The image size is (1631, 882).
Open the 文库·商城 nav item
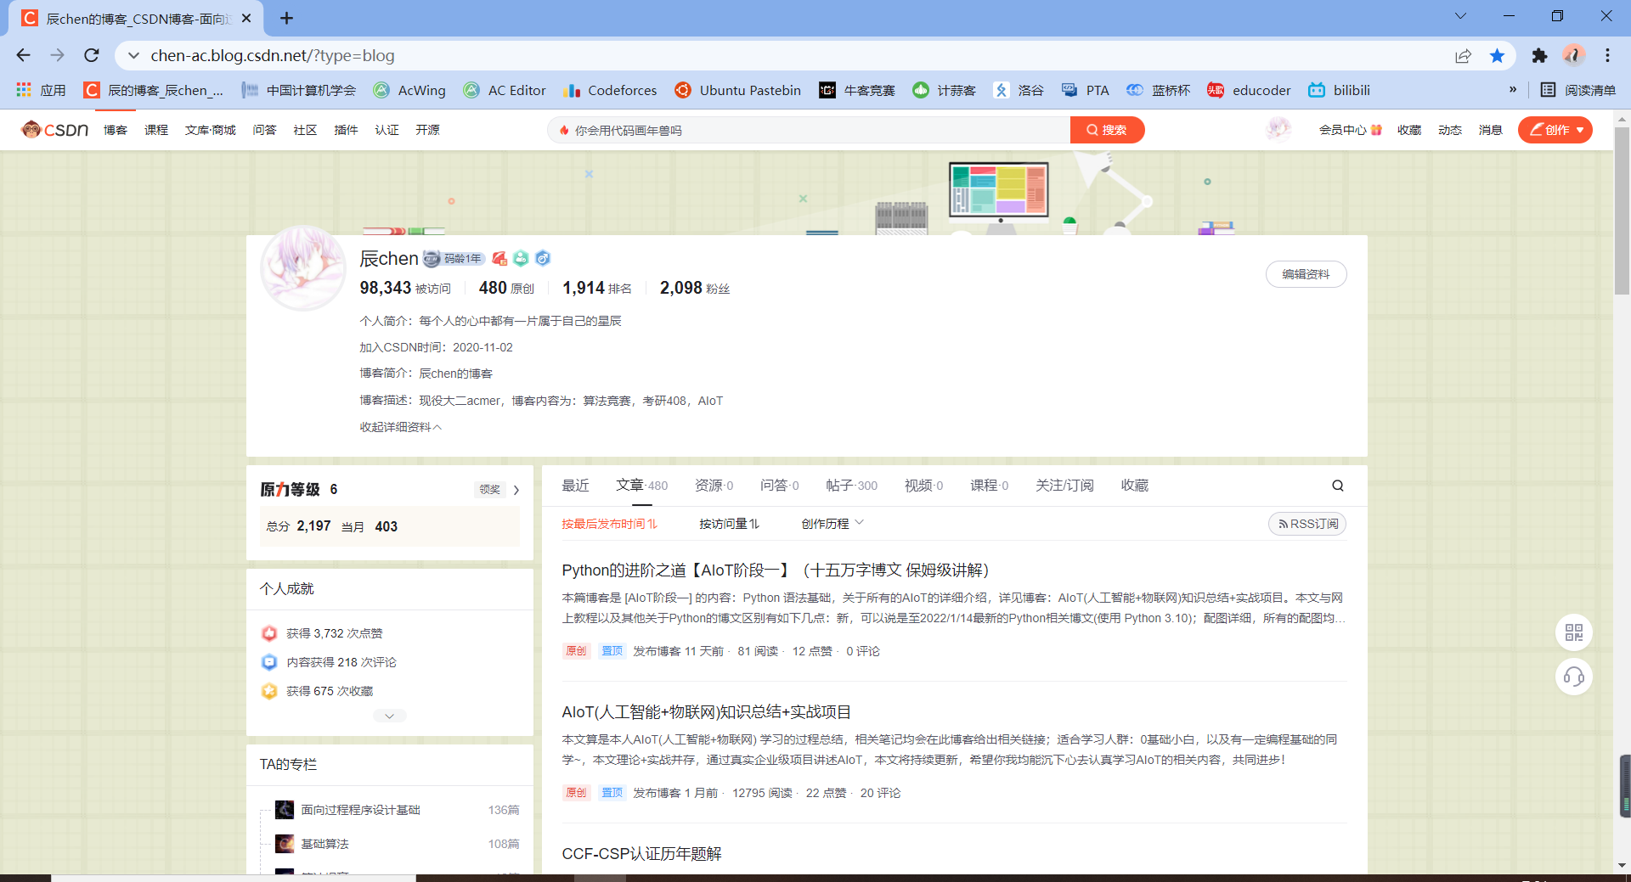(x=211, y=130)
